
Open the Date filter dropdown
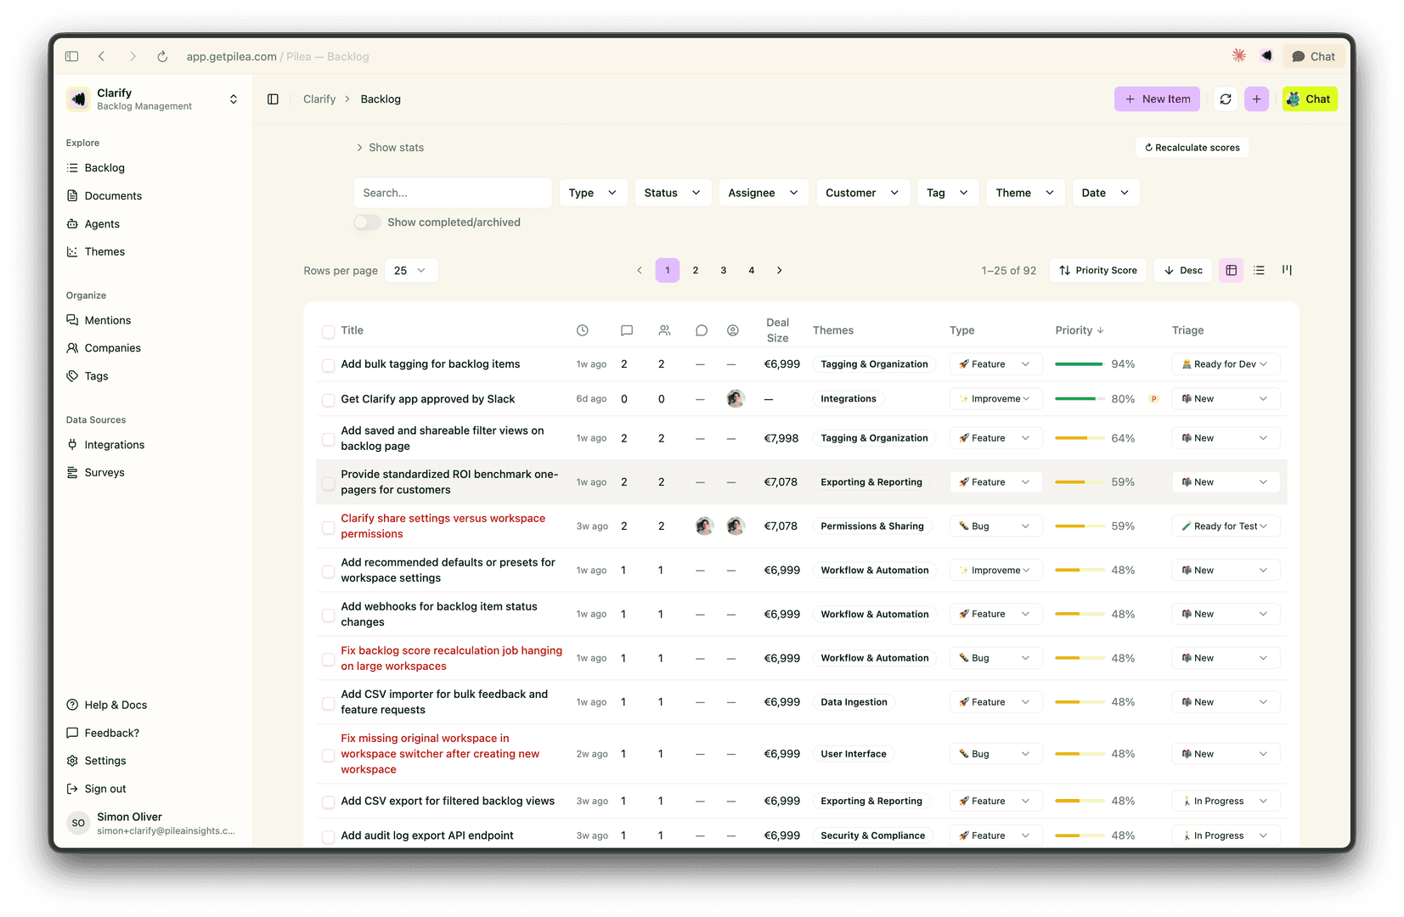coord(1106,193)
